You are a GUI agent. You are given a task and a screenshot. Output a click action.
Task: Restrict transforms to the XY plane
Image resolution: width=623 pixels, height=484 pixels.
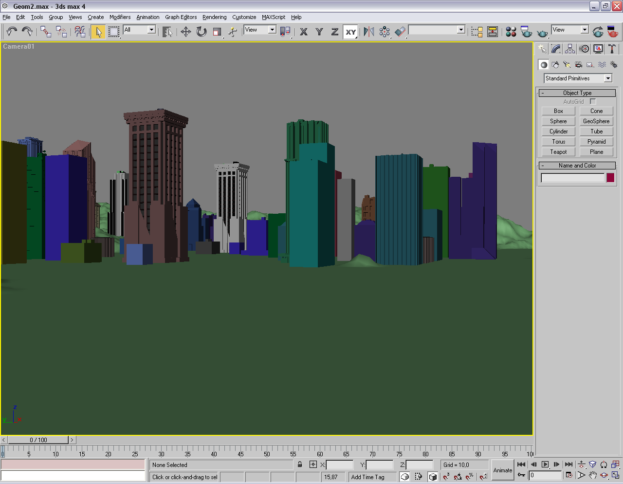(350, 32)
